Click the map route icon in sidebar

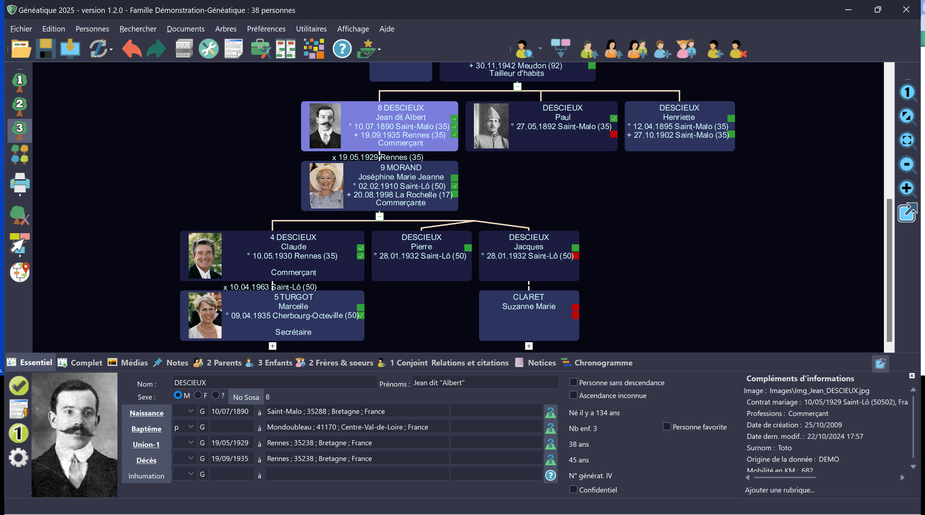tap(20, 272)
